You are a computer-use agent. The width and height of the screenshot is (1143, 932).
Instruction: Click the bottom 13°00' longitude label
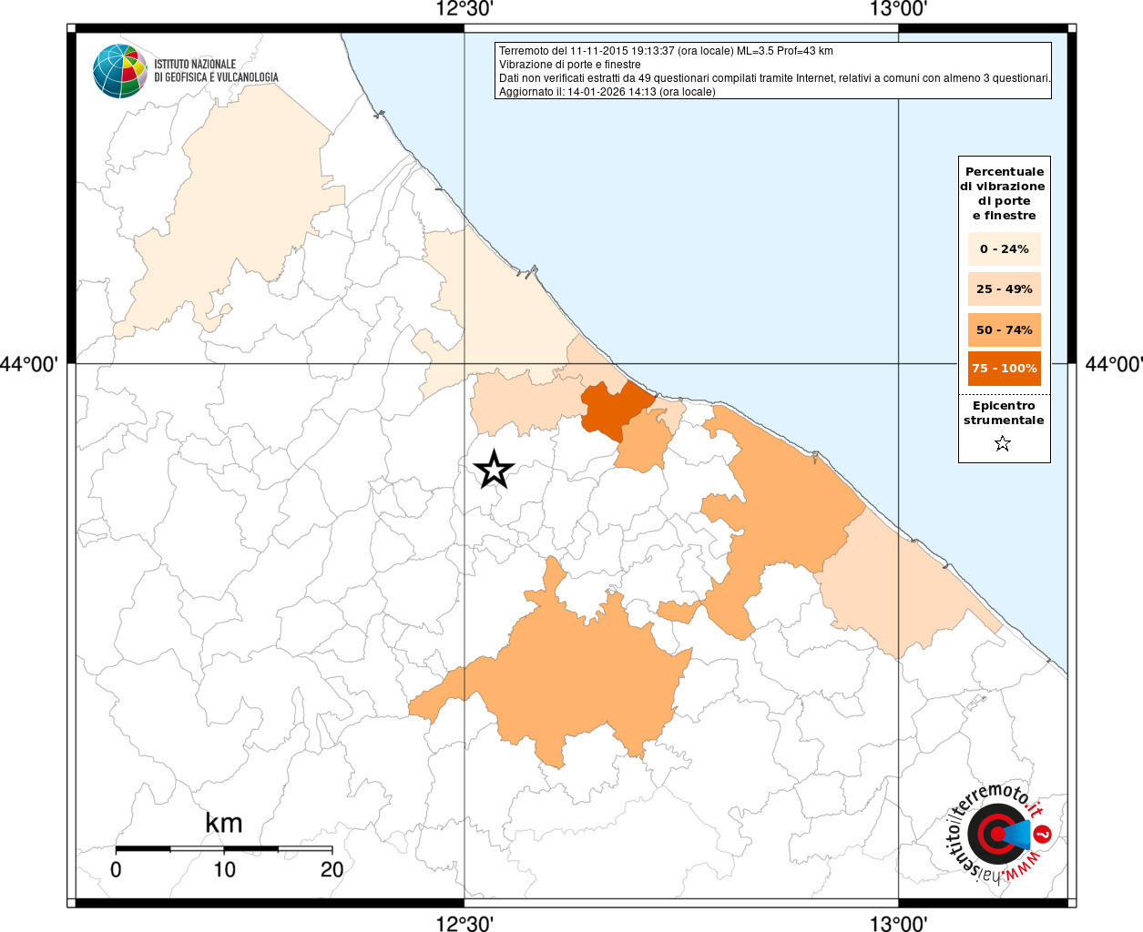(899, 923)
